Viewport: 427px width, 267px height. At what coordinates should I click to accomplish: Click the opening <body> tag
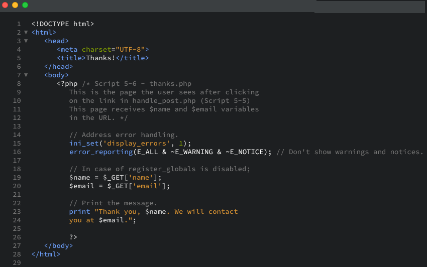(56, 75)
